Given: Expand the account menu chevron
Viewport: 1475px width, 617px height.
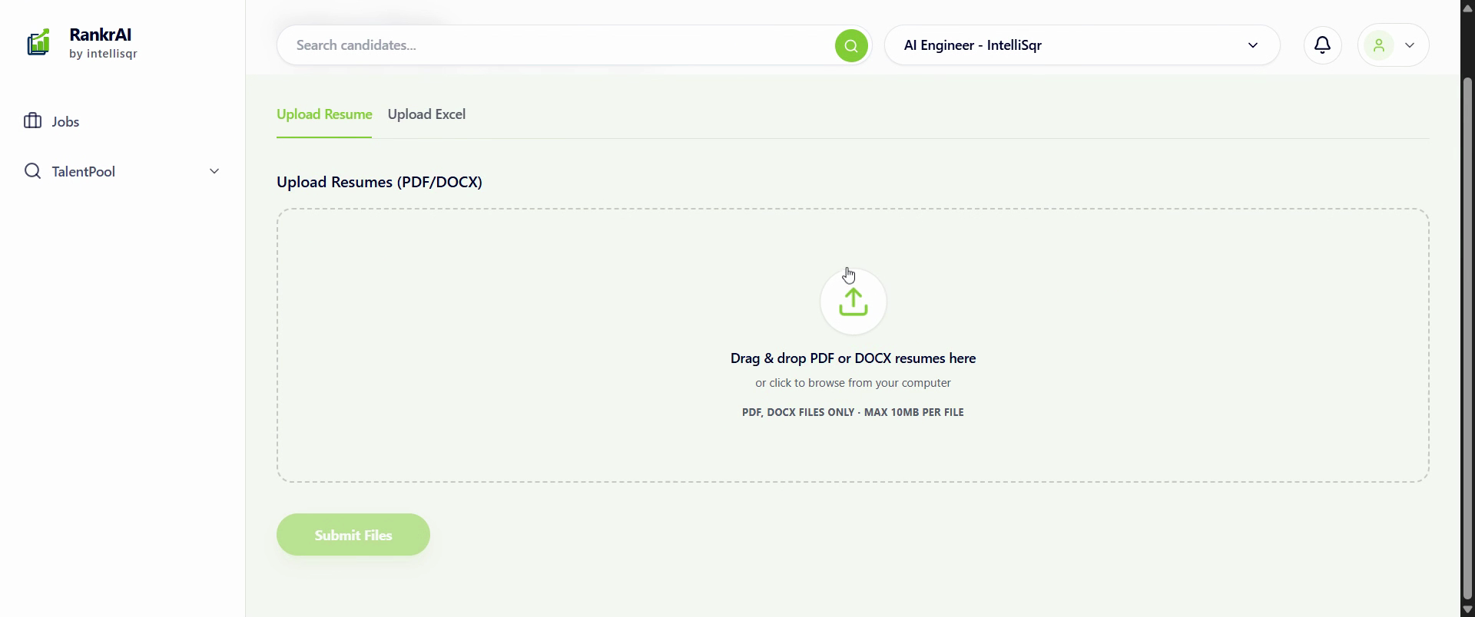Looking at the screenshot, I should click(x=1410, y=45).
